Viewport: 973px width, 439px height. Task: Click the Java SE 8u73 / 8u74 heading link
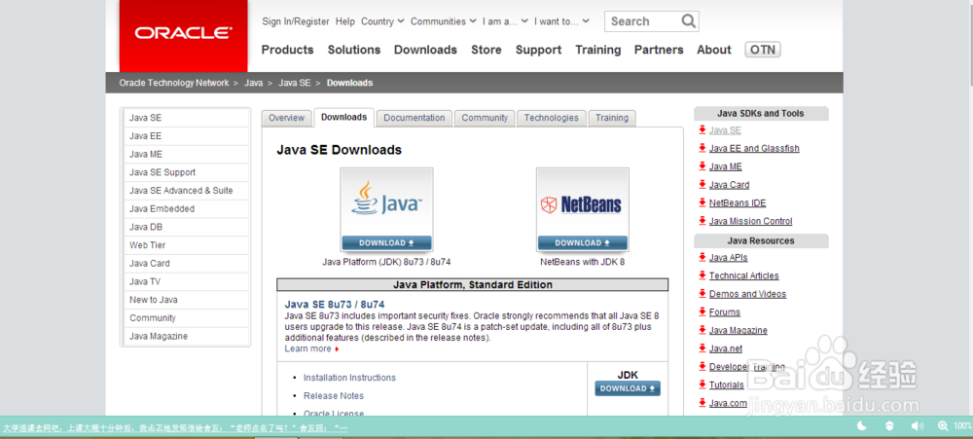coord(335,305)
